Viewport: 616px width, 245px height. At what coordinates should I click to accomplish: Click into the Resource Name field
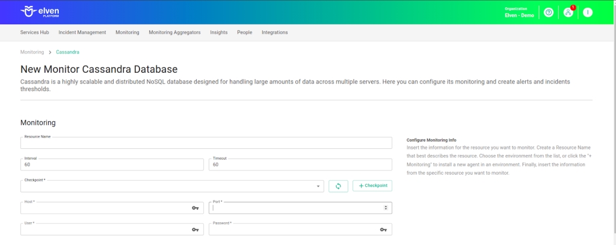[205, 143]
